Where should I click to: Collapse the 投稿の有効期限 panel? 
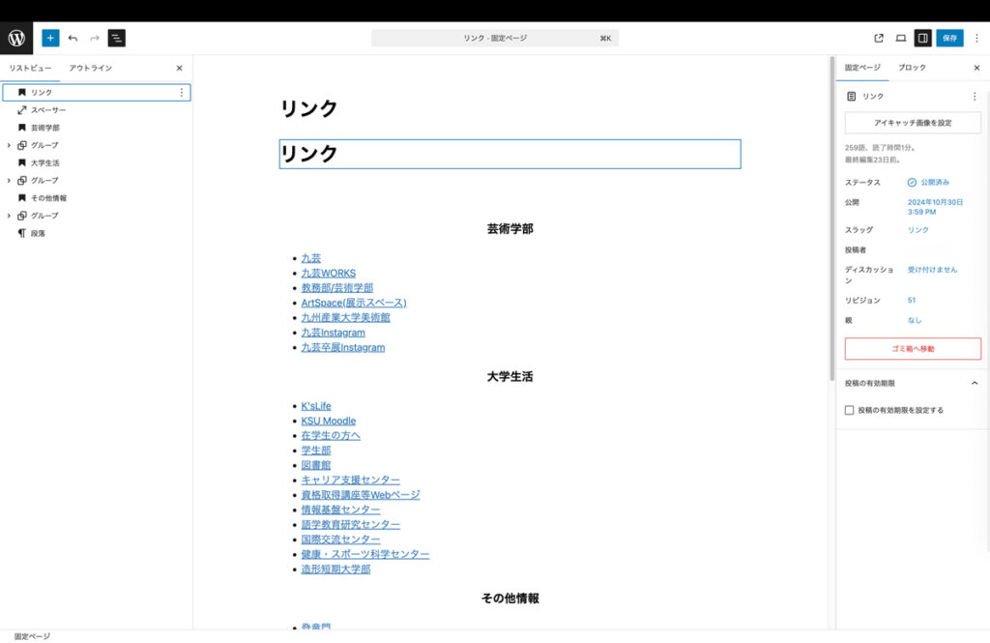(974, 383)
